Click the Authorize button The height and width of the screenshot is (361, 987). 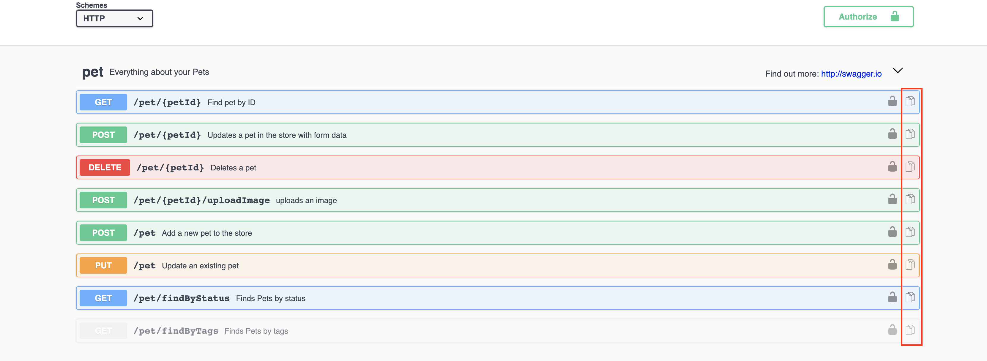(x=868, y=16)
